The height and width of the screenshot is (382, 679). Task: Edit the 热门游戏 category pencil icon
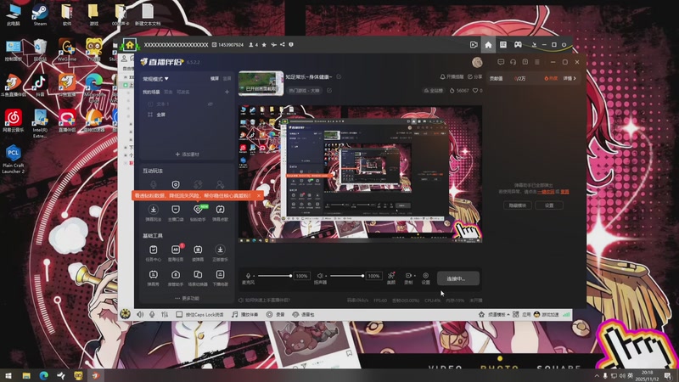[x=329, y=91]
